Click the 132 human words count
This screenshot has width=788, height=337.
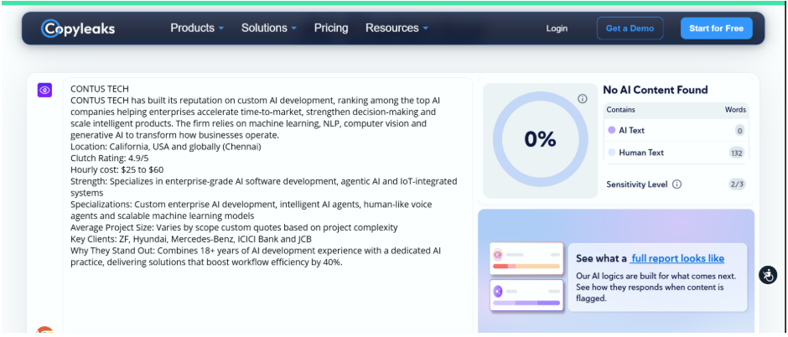(x=737, y=153)
